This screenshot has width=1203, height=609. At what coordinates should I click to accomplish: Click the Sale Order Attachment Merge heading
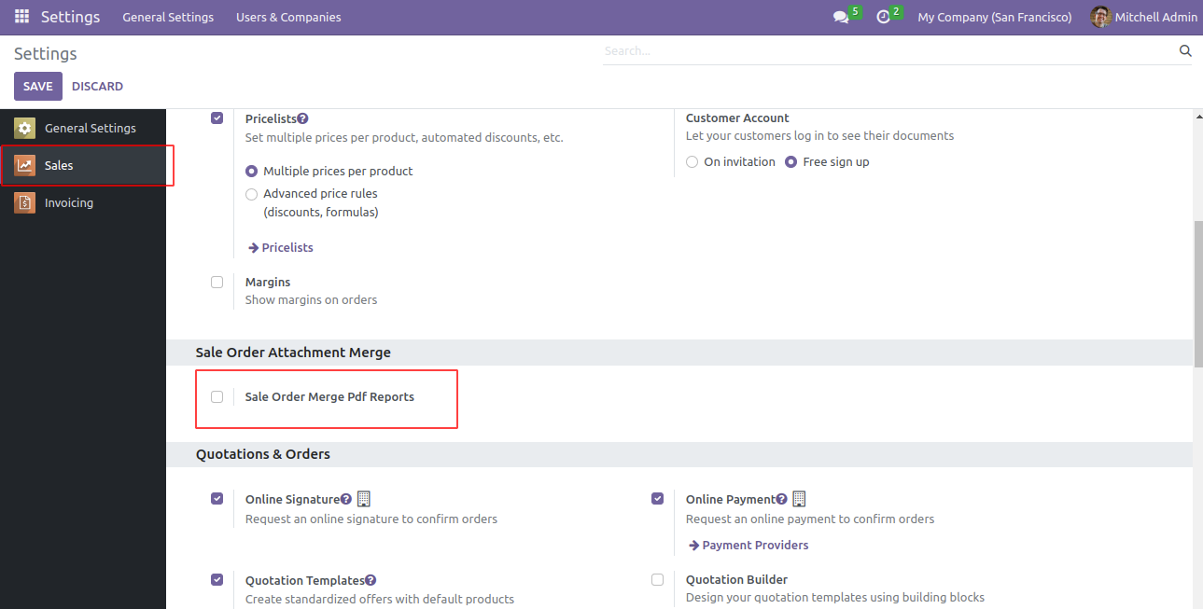(293, 353)
